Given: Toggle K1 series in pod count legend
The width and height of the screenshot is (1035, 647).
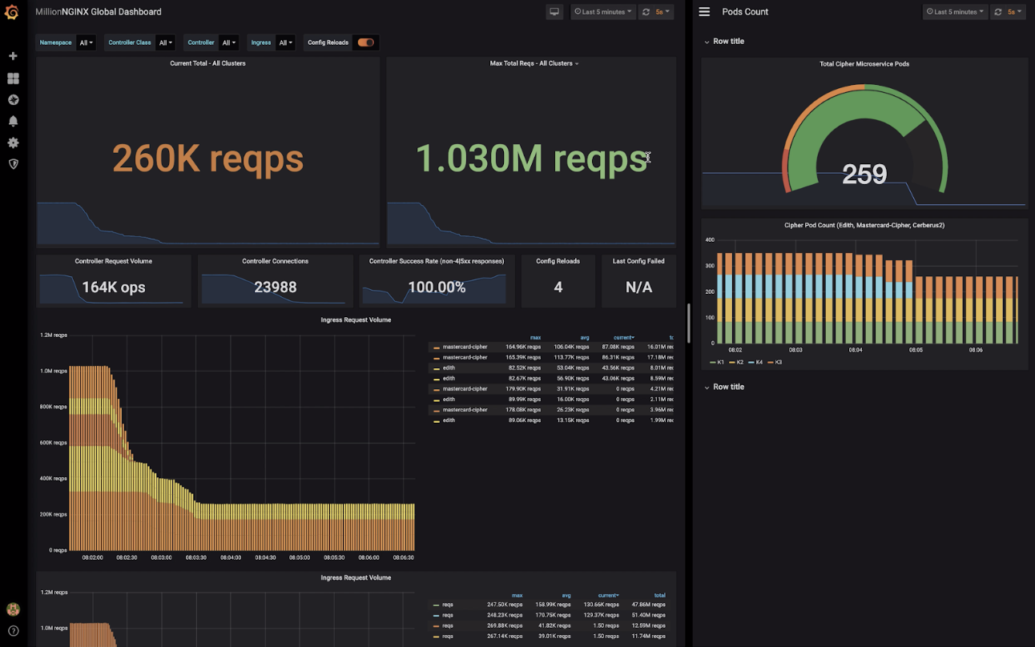Looking at the screenshot, I should pyautogui.click(x=717, y=363).
